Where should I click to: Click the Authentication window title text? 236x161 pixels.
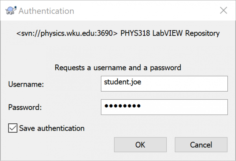point(46,11)
